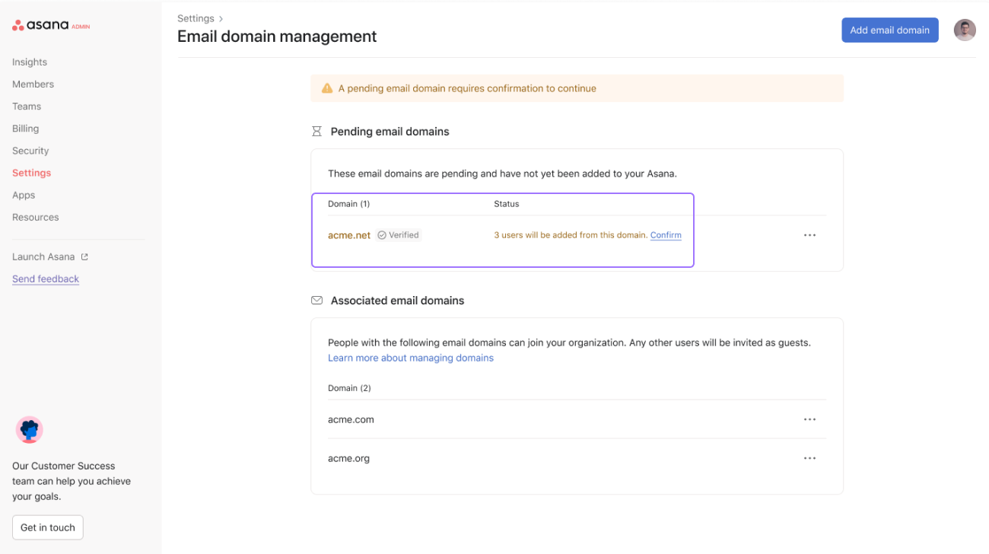Image resolution: width=989 pixels, height=554 pixels.
Task: Click the external link icon beside Launch Asana
Action: 84,257
